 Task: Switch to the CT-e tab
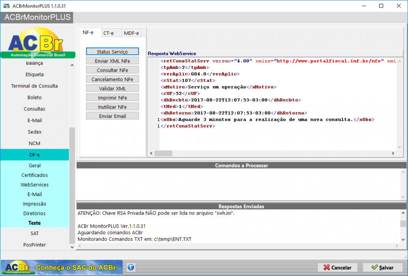108,33
